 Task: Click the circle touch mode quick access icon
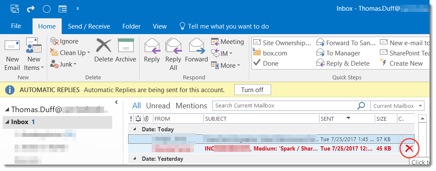point(46,9)
